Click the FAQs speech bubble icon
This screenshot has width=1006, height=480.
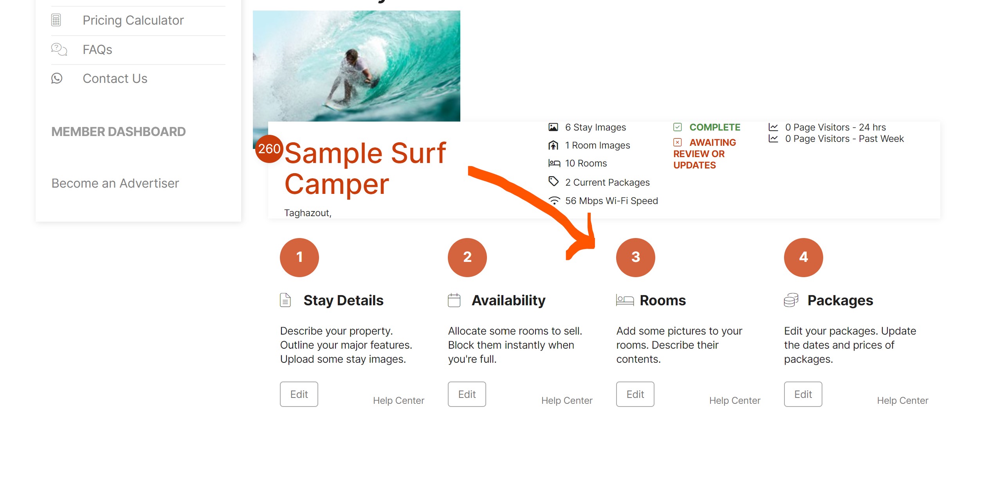[59, 49]
